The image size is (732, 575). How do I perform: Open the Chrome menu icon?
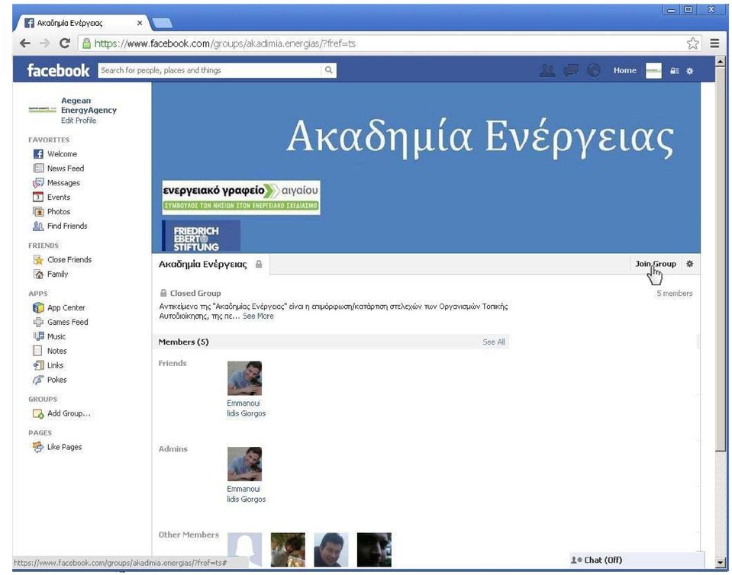pos(714,43)
